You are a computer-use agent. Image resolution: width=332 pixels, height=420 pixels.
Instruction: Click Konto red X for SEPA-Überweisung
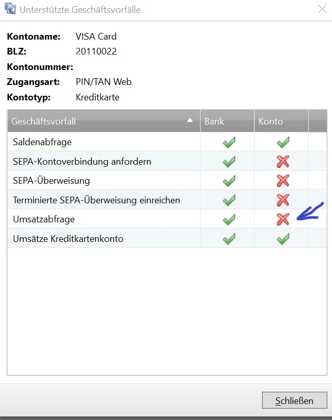283,181
